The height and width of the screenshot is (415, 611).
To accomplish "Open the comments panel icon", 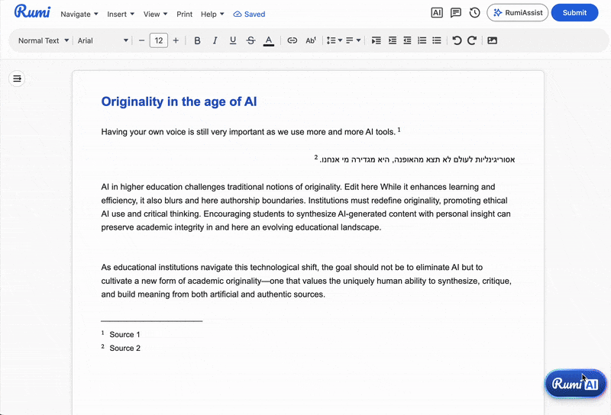I will pos(455,13).
